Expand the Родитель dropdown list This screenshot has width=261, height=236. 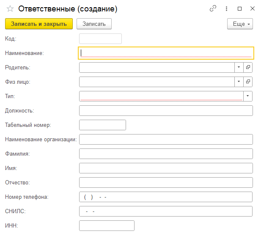click(239, 67)
